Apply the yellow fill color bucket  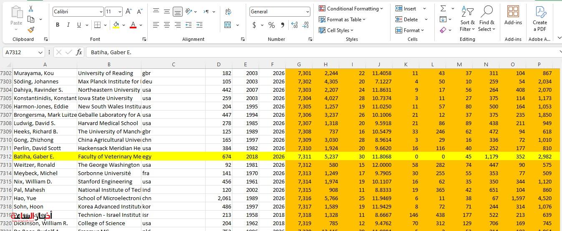pos(116,25)
